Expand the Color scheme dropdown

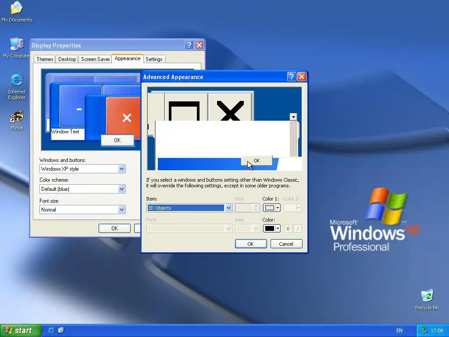coord(122,189)
